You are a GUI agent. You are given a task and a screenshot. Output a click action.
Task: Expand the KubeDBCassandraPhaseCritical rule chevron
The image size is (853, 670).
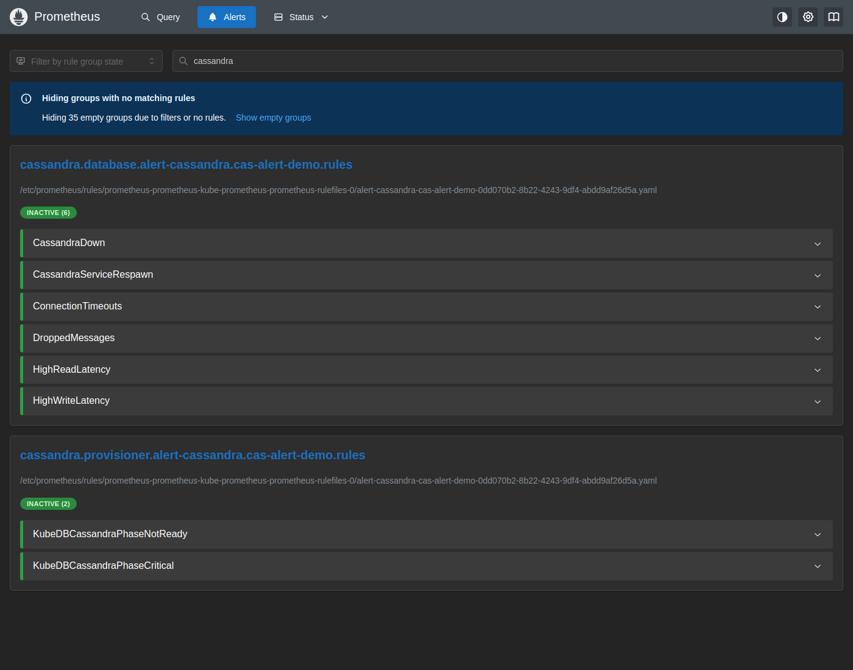pyautogui.click(x=818, y=566)
